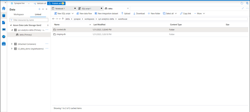
Task: Open the Select all dropdown
Action: (176, 13)
